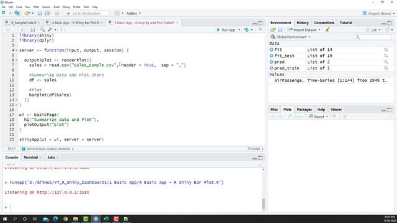Click the Print icon in main toolbar
This screenshot has width=397, height=223.
point(57,13)
